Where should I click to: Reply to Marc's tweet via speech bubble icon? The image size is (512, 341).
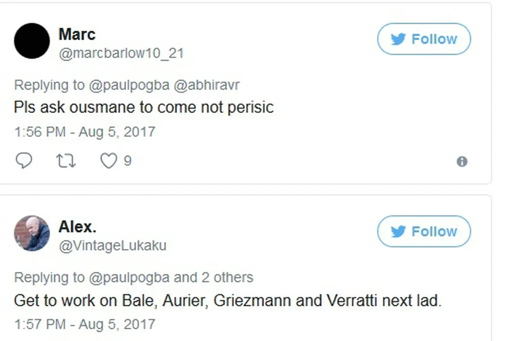pyautogui.click(x=23, y=161)
